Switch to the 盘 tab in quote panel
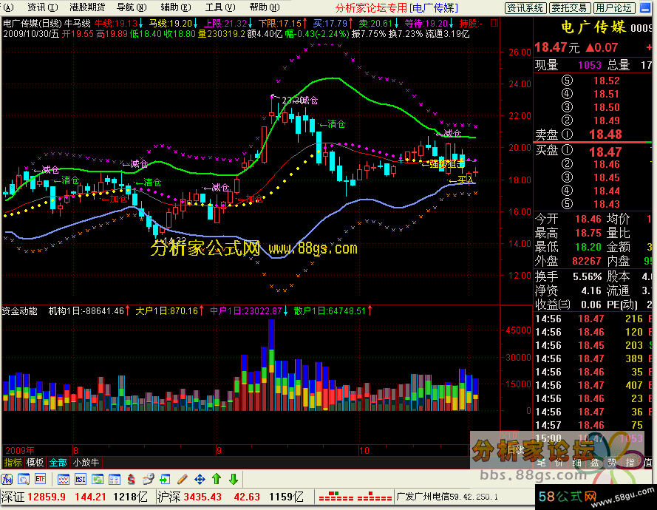Screen dimensions: 657x510 [x=594, y=463]
